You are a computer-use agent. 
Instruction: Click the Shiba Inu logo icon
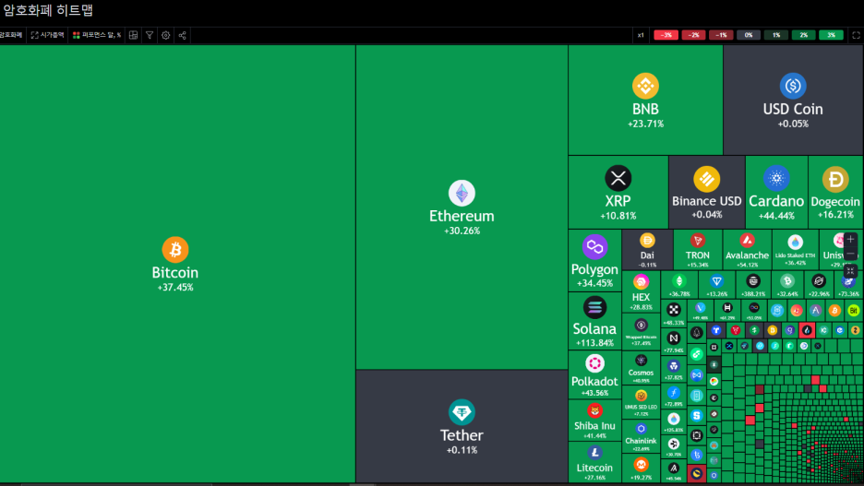(x=594, y=410)
